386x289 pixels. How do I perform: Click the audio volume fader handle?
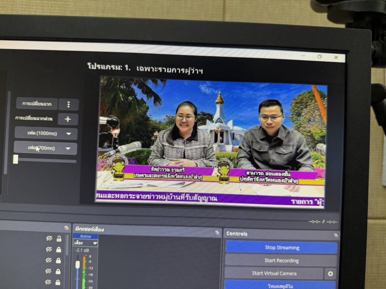pyautogui.click(x=77, y=264)
